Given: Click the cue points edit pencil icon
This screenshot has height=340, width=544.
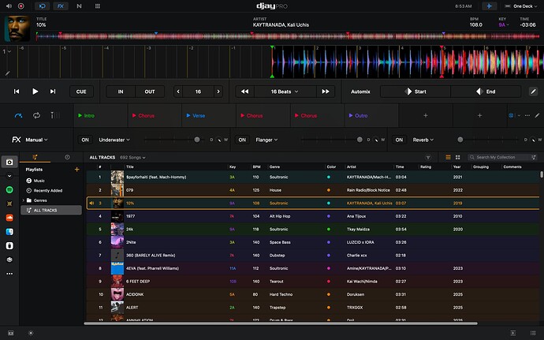Looking at the screenshot, I should (x=537, y=115).
